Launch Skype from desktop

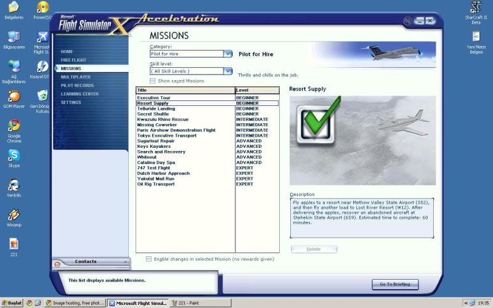coord(14,158)
